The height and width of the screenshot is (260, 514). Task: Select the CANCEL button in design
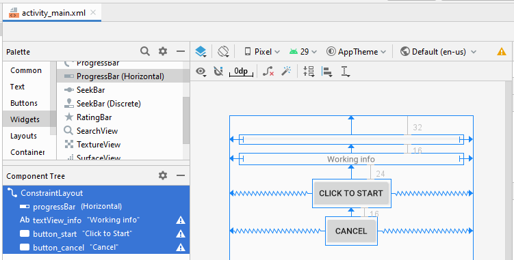pos(351,231)
